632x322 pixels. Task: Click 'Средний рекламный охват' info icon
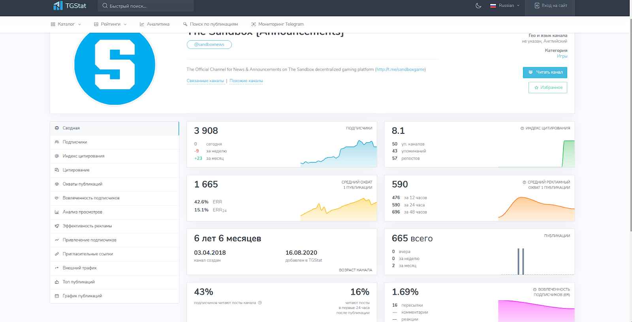[524, 182]
